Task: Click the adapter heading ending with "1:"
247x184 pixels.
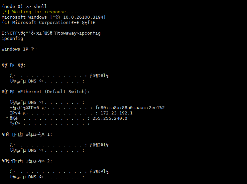Action: coord(27,134)
